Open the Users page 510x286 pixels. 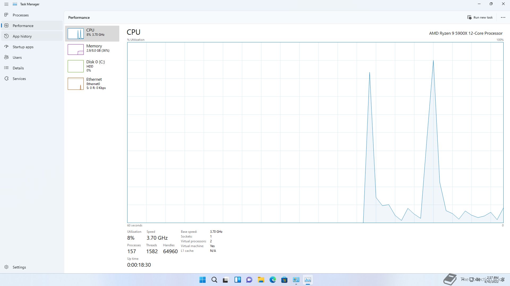(32, 57)
